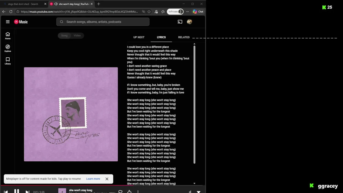Open the browser media control icon
Viewport: 343px width, 193px height.
[156, 12]
